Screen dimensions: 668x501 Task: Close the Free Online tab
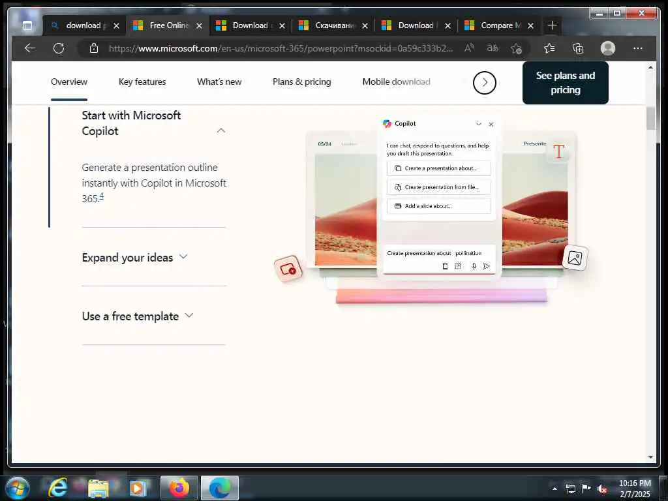[x=199, y=26]
